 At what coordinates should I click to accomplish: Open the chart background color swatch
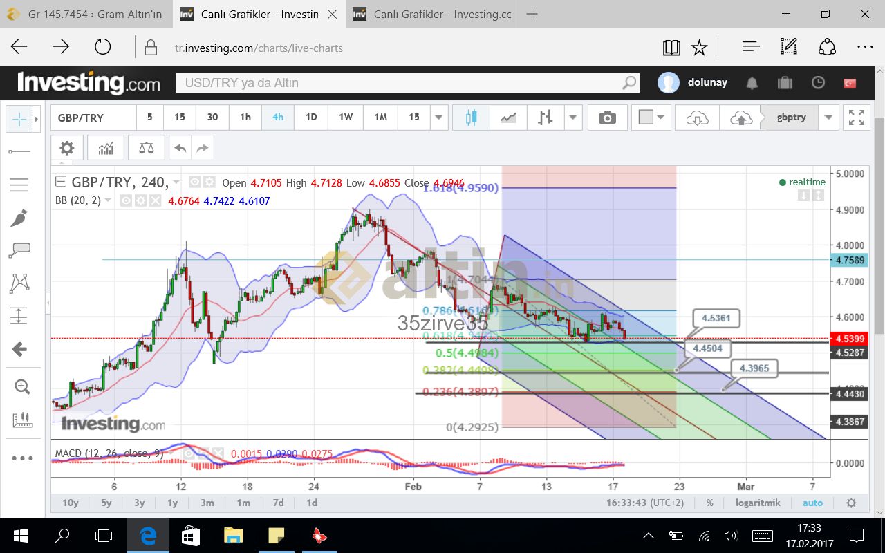tap(646, 118)
